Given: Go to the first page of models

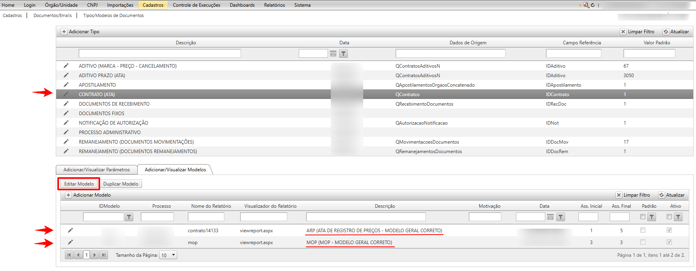Looking at the screenshot, I should (x=69, y=255).
